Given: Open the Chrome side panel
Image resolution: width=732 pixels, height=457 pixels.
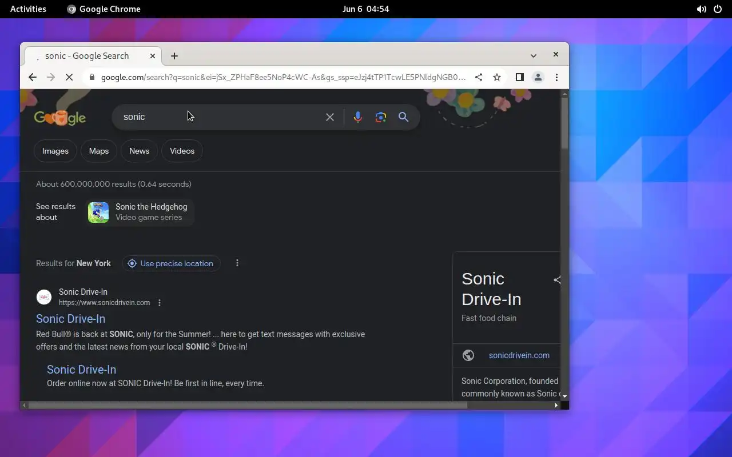Looking at the screenshot, I should (520, 77).
